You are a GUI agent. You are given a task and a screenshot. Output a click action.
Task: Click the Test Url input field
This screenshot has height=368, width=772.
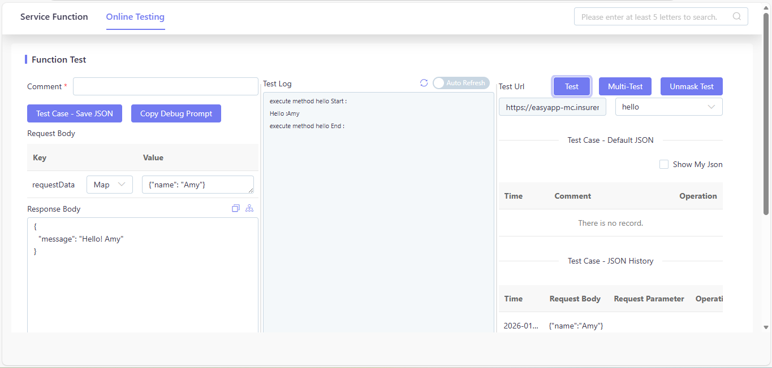pyautogui.click(x=553, y=107)
